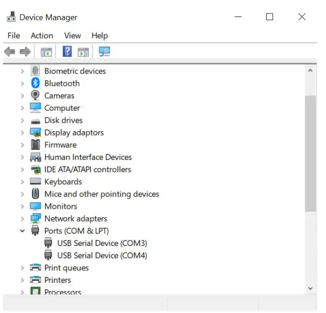Open the View menu
This screenshot has height=313, width=326.
[x=72, y=35]
